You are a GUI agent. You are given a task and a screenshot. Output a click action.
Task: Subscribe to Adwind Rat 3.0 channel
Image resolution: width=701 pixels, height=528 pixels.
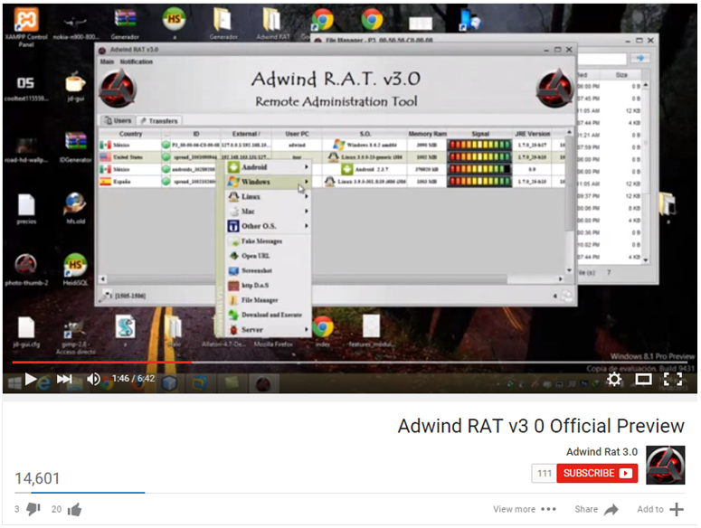click(597, 473)
